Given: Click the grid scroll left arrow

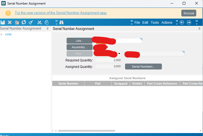Looking at the screenshot, I should 56,131.
